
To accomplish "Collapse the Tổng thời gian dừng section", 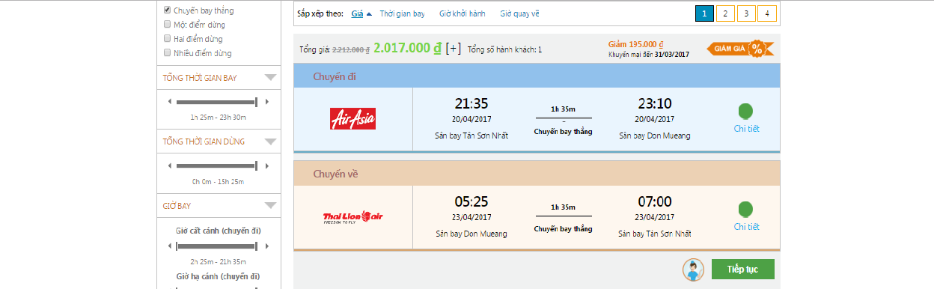I will [271, 142].
